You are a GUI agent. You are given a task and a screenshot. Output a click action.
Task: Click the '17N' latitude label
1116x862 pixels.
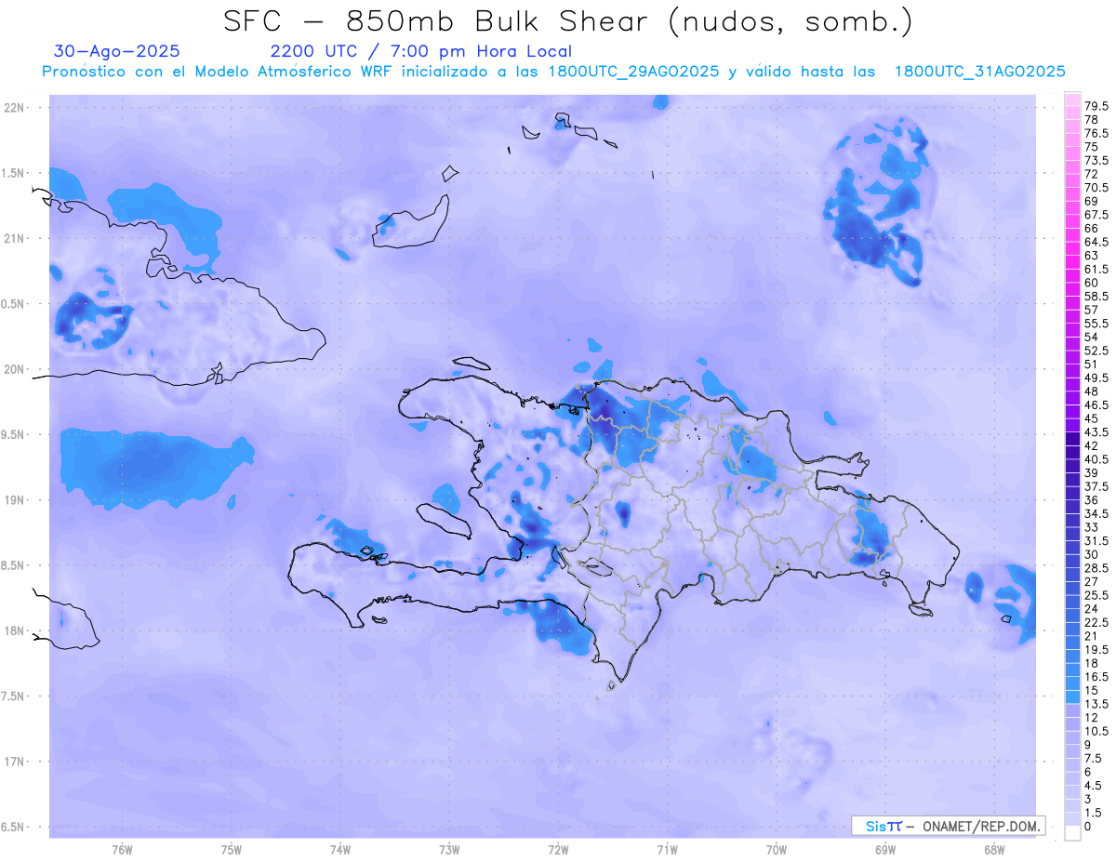tap(16, 762)
